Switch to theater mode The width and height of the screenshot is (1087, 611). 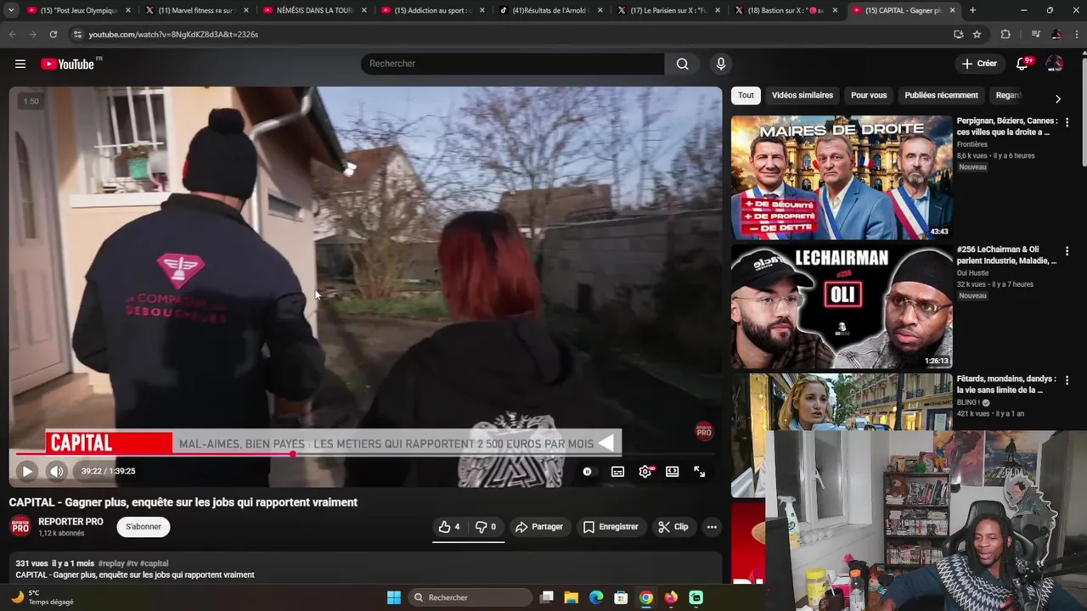coord(673,471)
